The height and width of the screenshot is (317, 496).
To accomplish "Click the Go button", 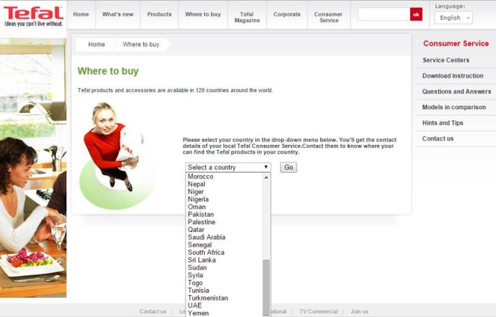I will [289, 167].
